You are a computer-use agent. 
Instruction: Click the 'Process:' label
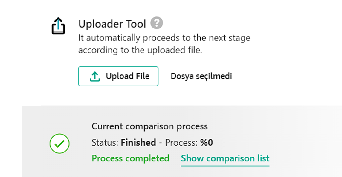pos(181,142)
